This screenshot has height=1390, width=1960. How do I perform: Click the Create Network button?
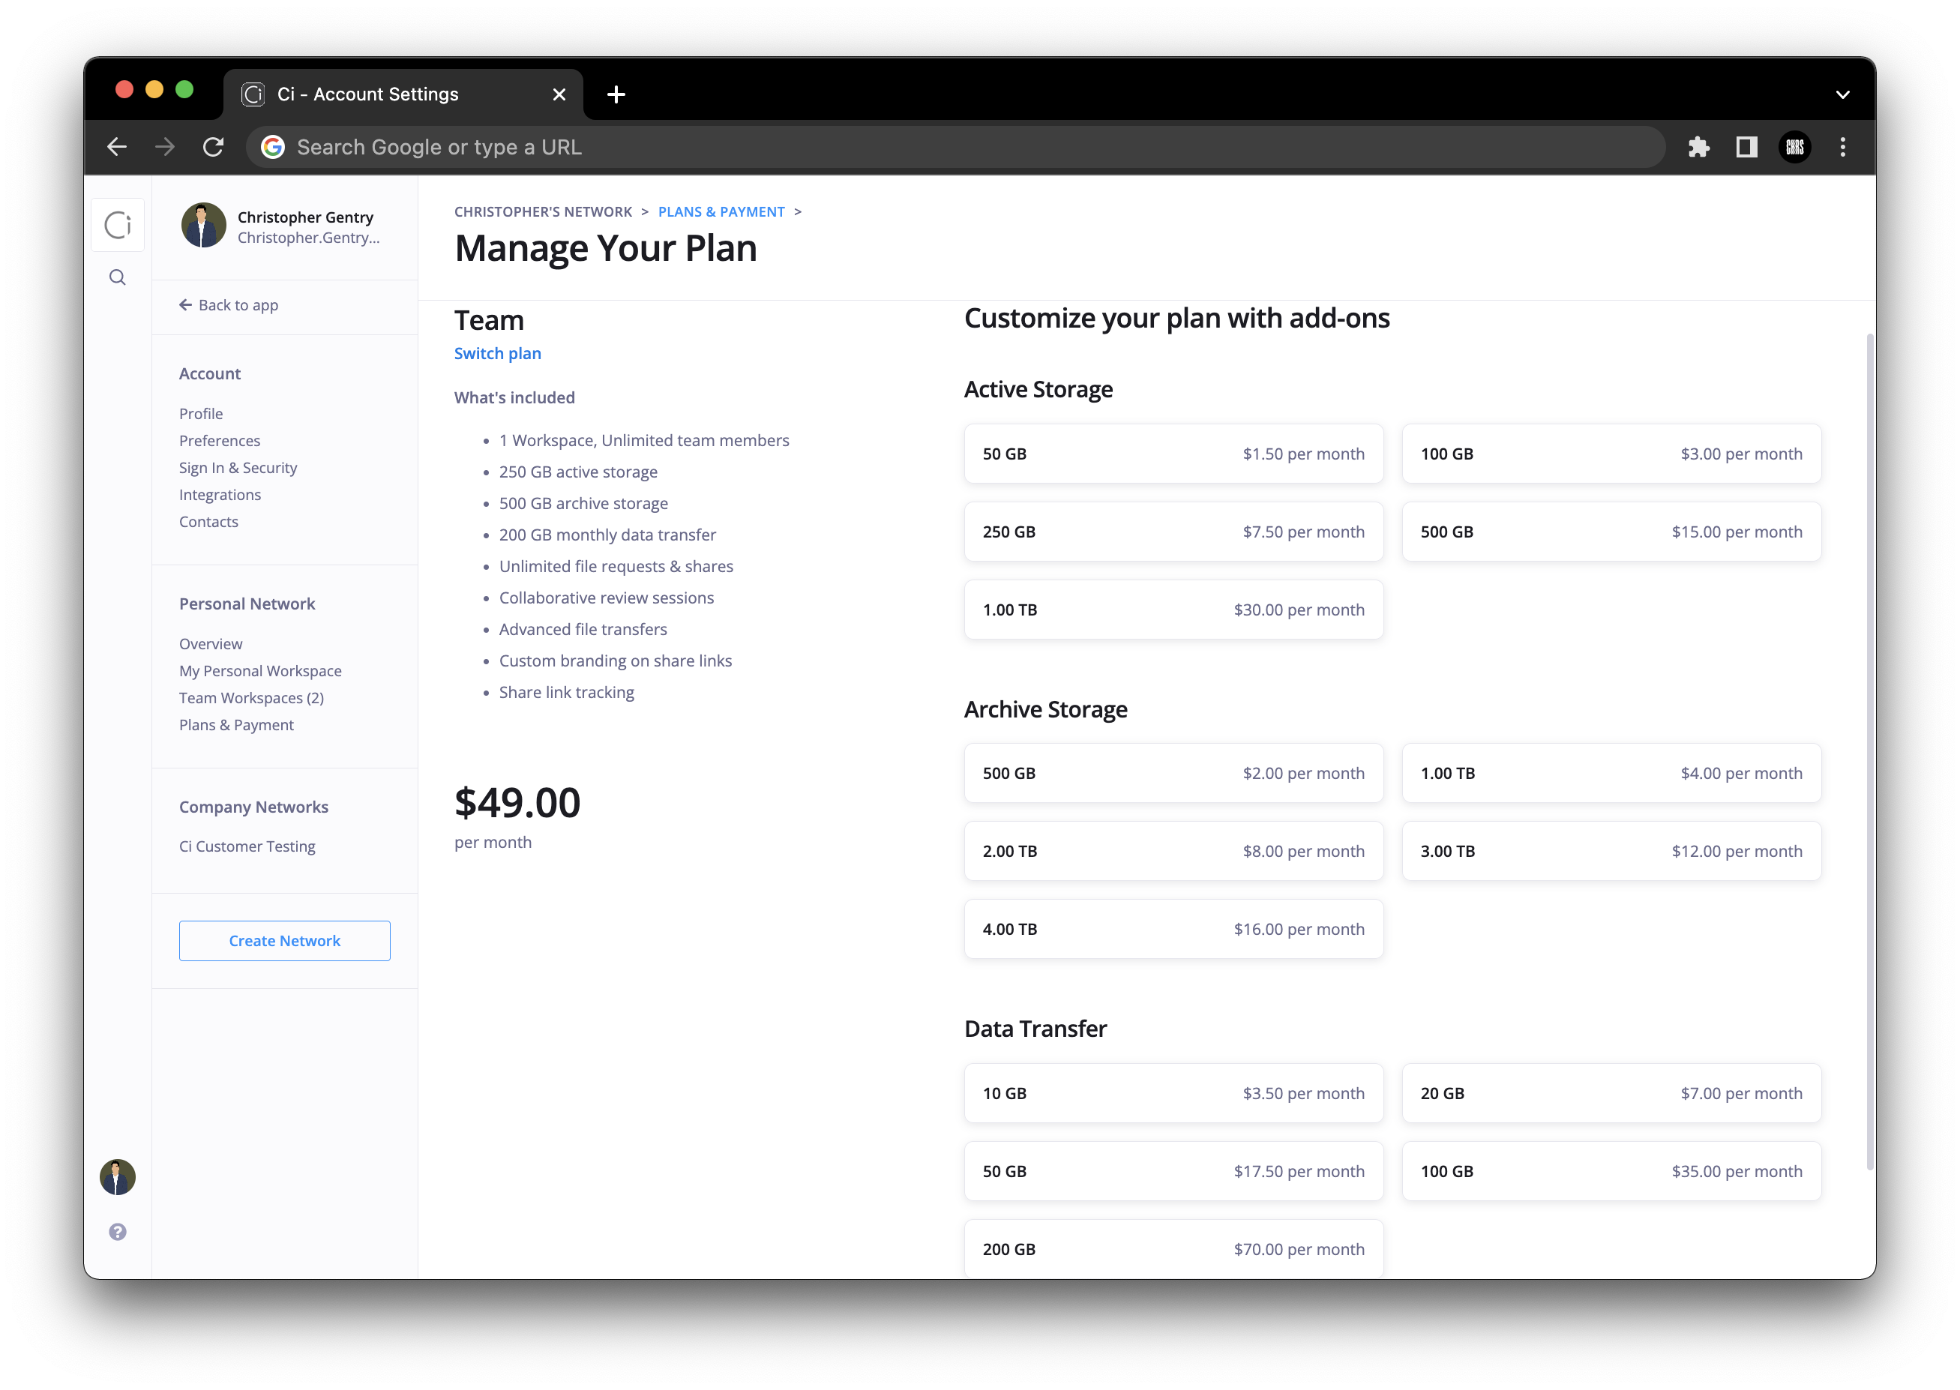pyautogui.click(x=284, y=940)
